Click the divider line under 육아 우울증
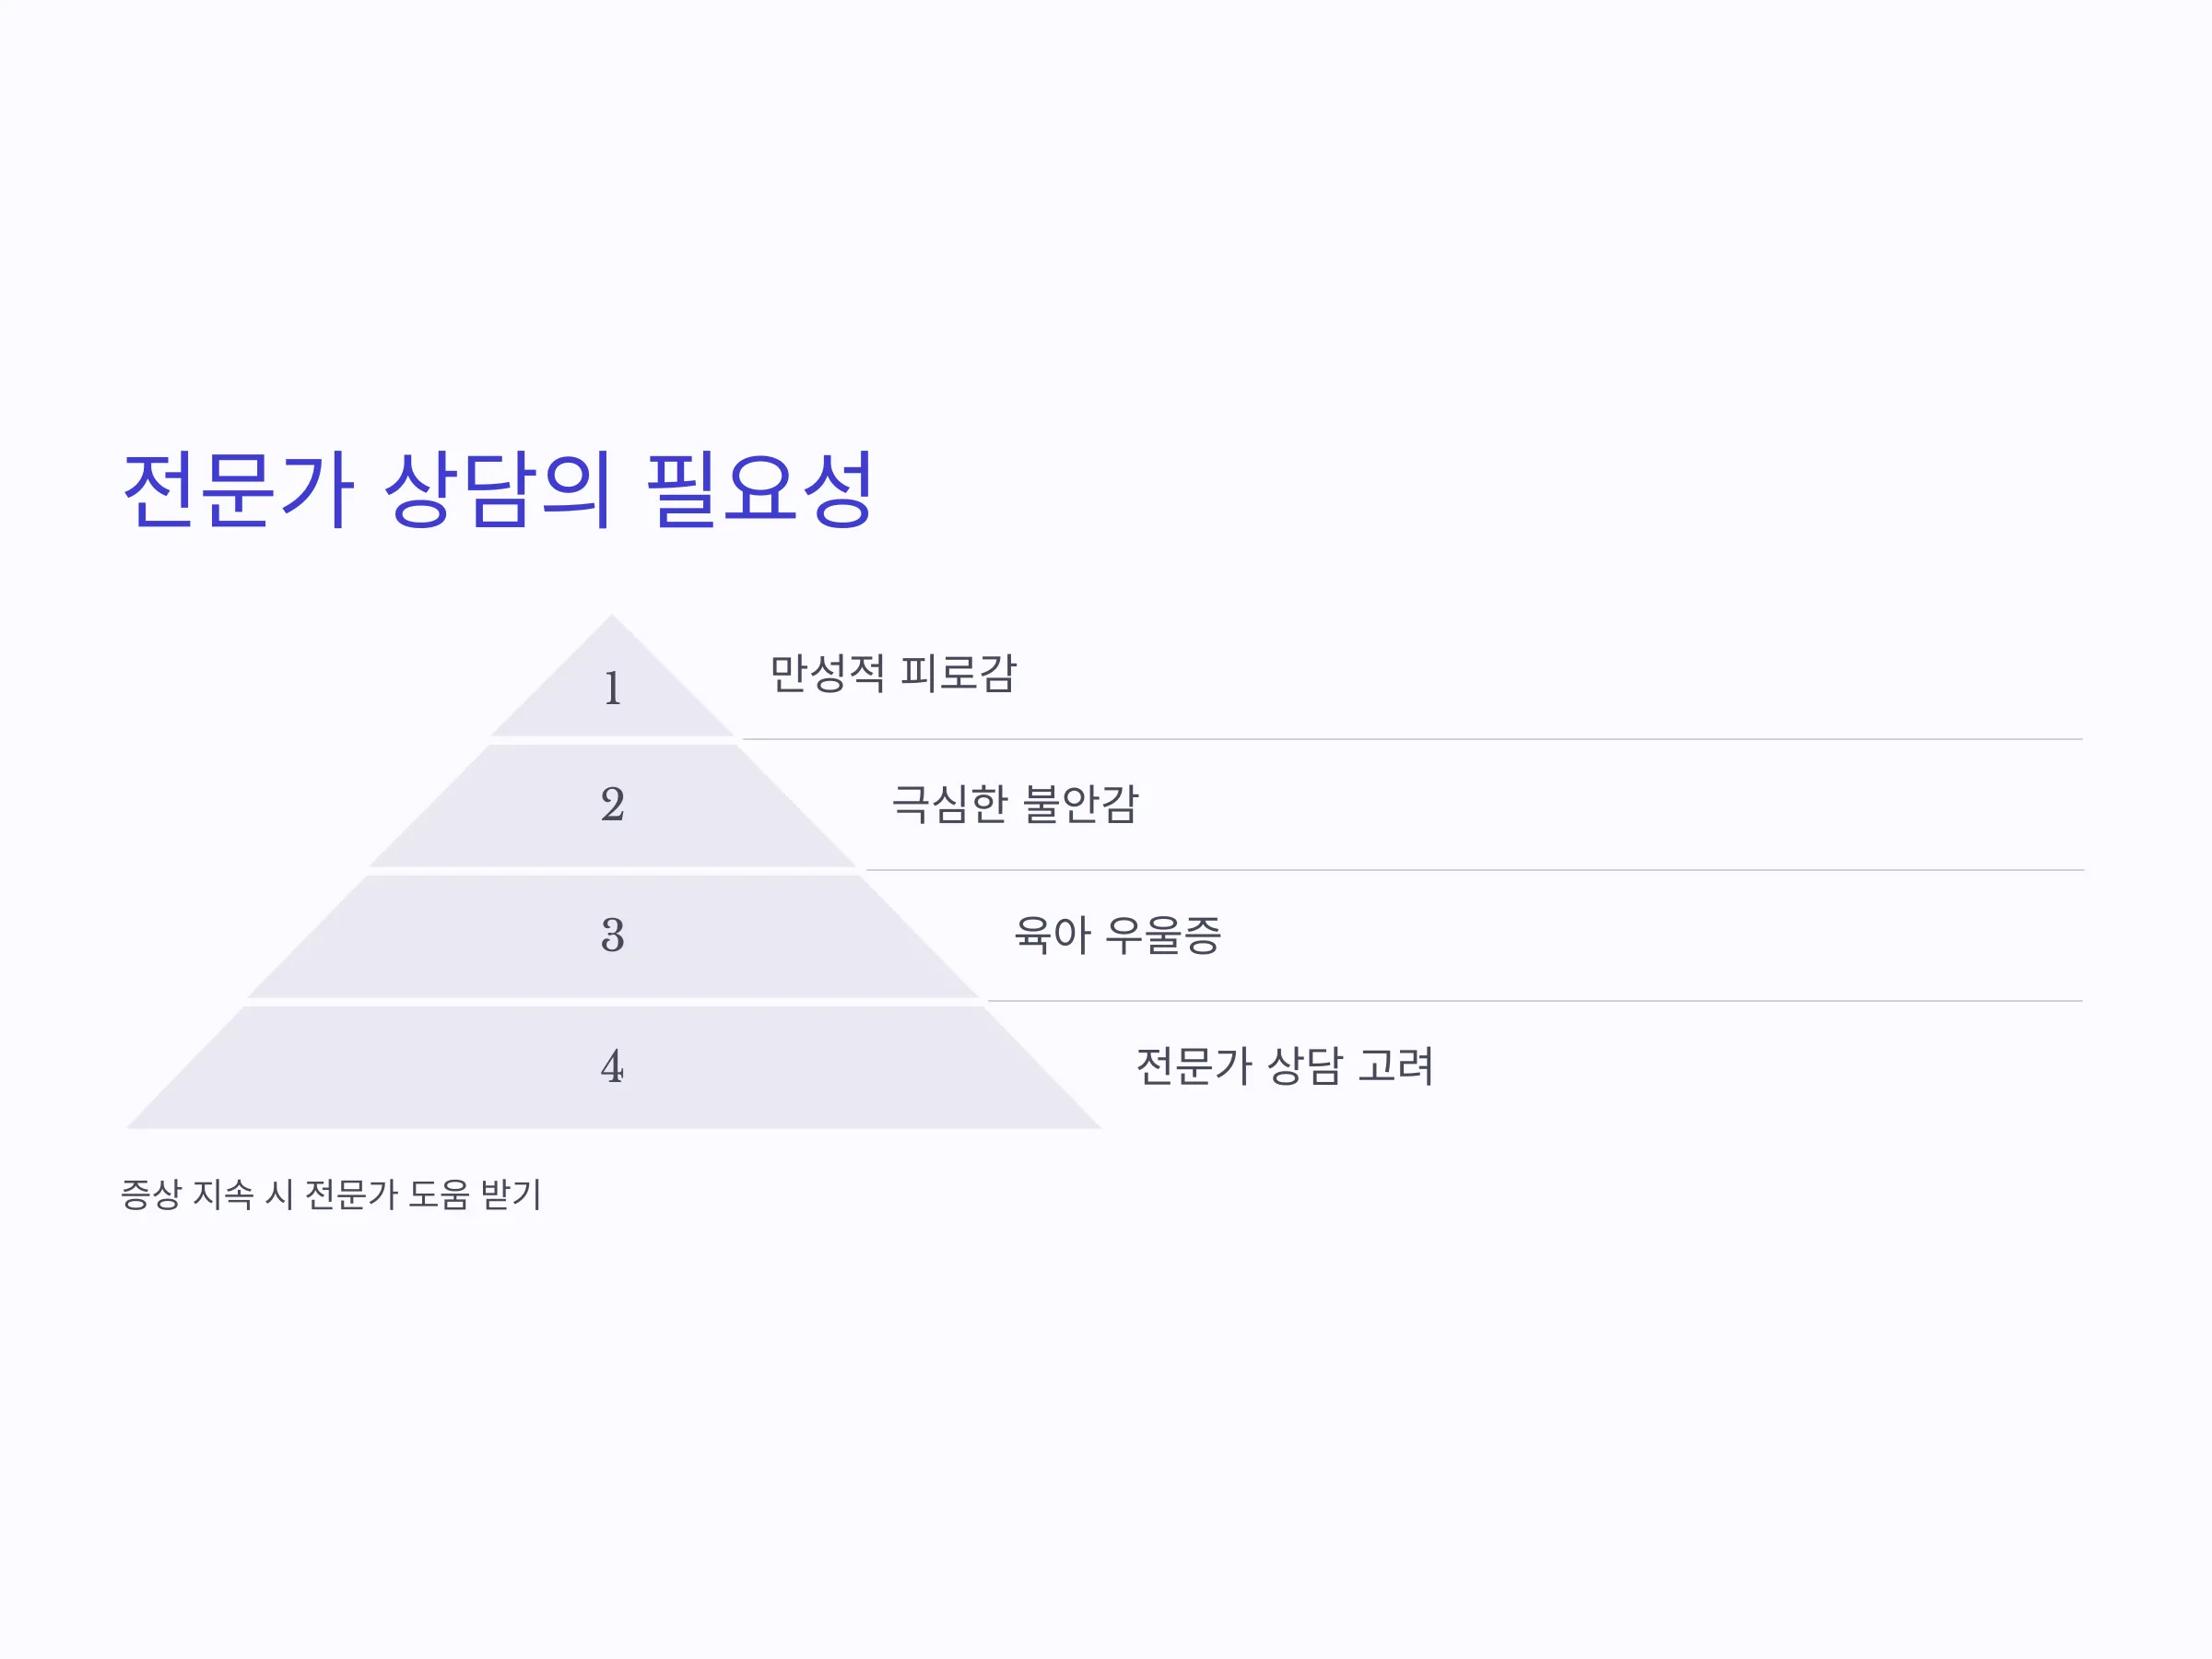The height and width of the screenshot is (1659, 2212). (x=1535, y=1002)
